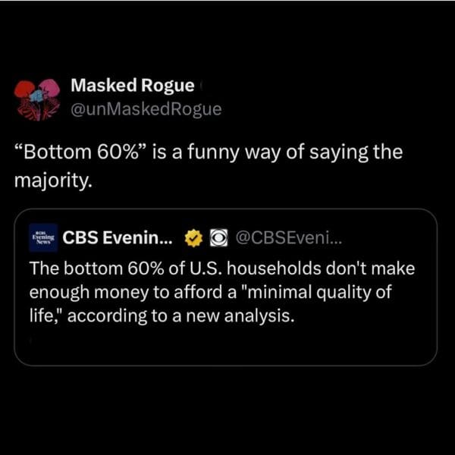Select the main tweet text about majority
This screenshot has width=455, height=455.
(209, 166)
